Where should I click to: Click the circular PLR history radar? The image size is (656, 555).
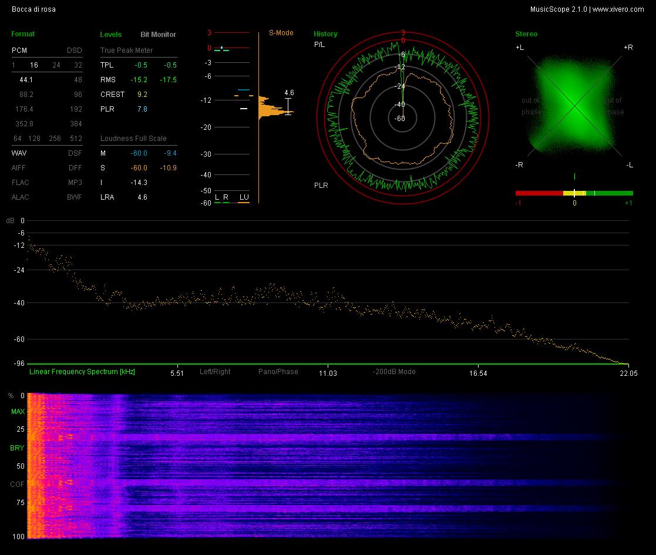[x=402, y=119]
